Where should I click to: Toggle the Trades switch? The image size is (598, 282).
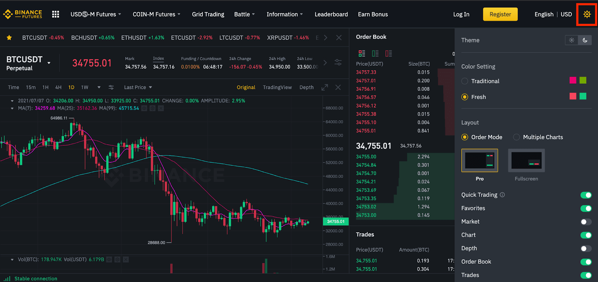(586, 276)
